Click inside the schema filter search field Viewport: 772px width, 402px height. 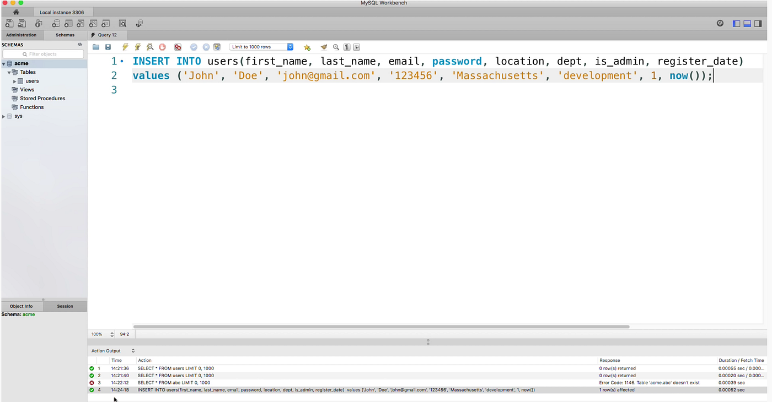click(44, 53)
